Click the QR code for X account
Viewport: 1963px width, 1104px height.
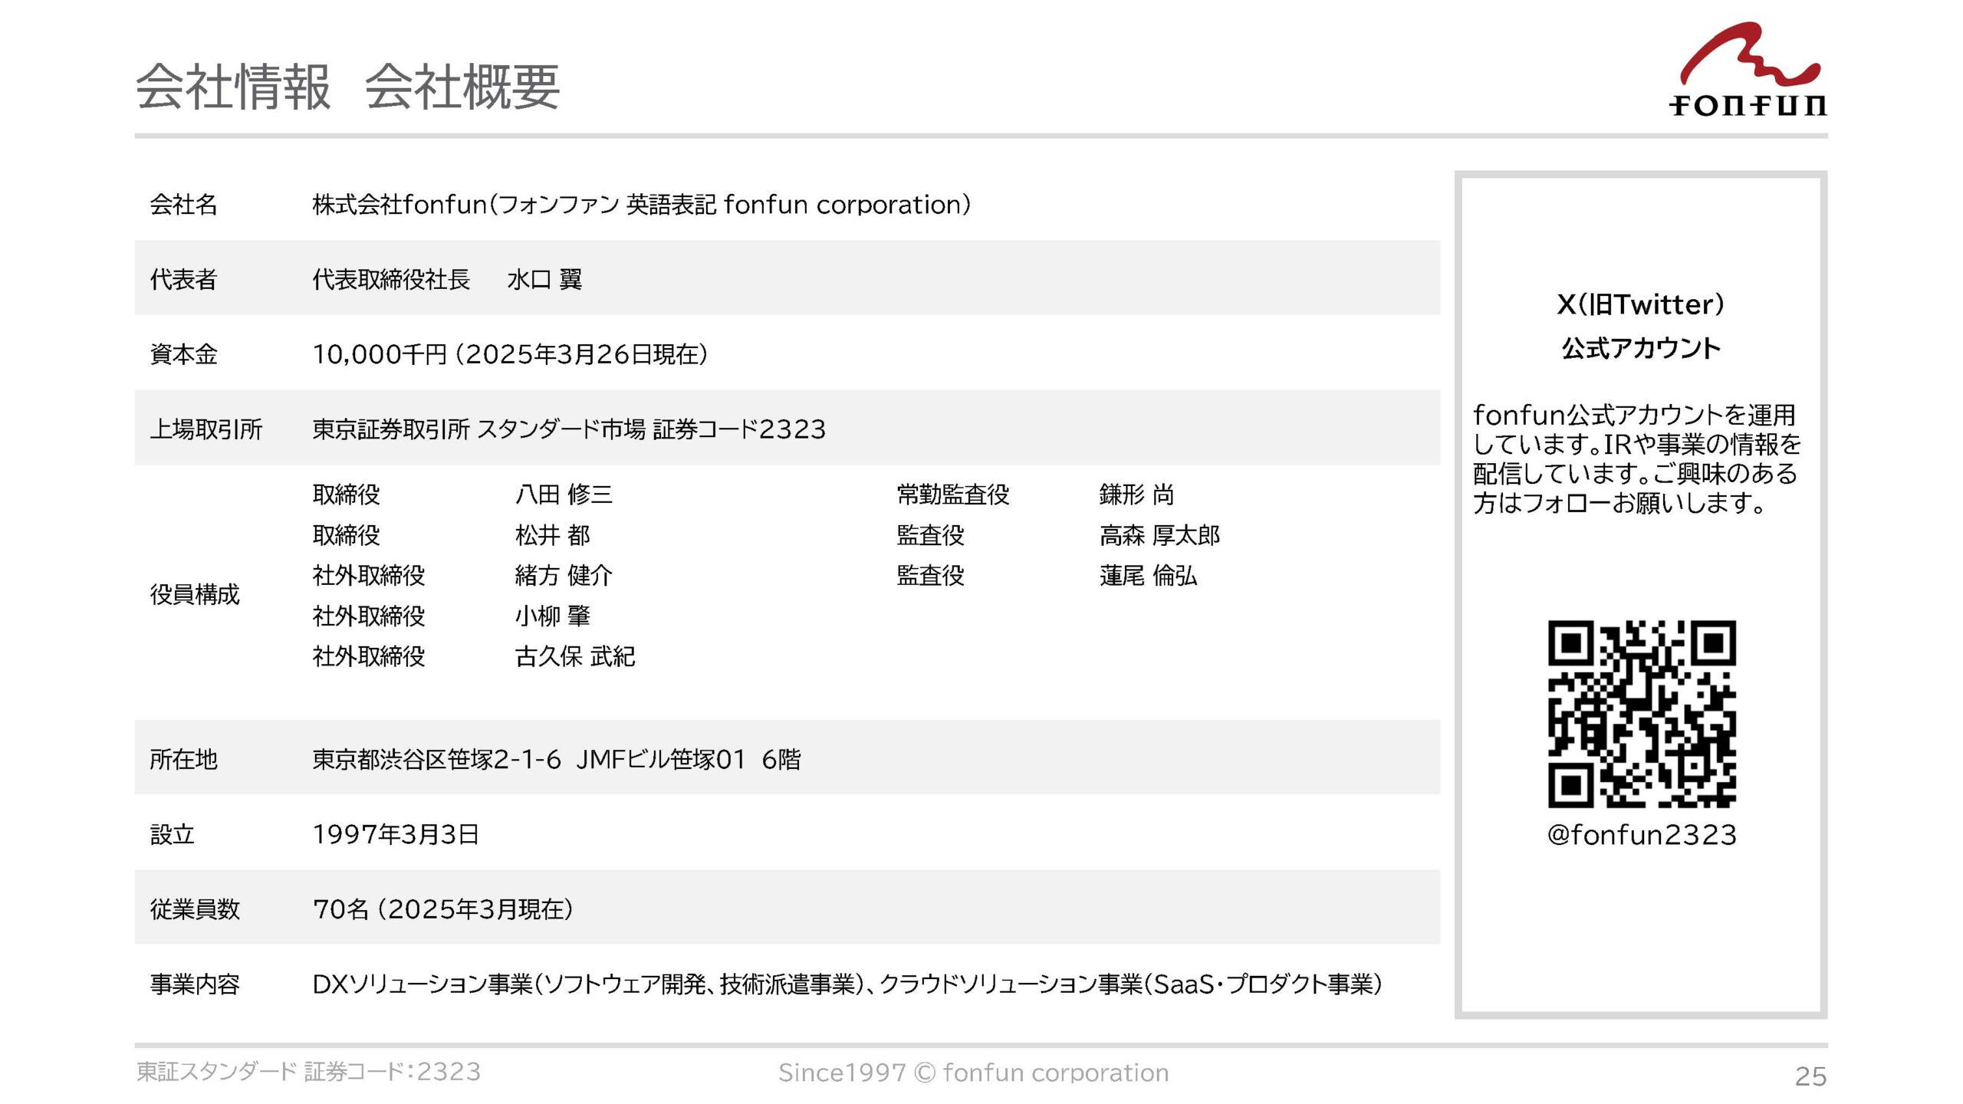1642,714
